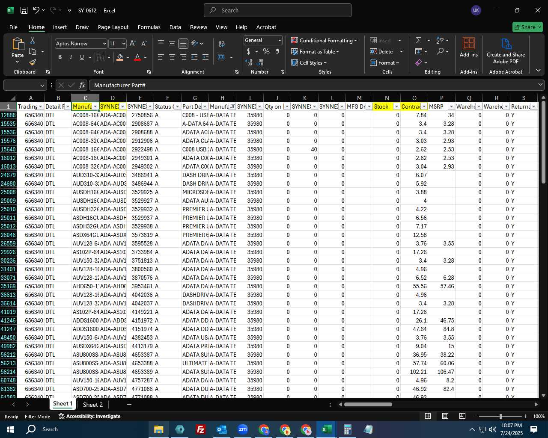Open the font size dropdown
The width and height of the screenshot is (548, 438).
pyautogui.click(x=124, y=44)
